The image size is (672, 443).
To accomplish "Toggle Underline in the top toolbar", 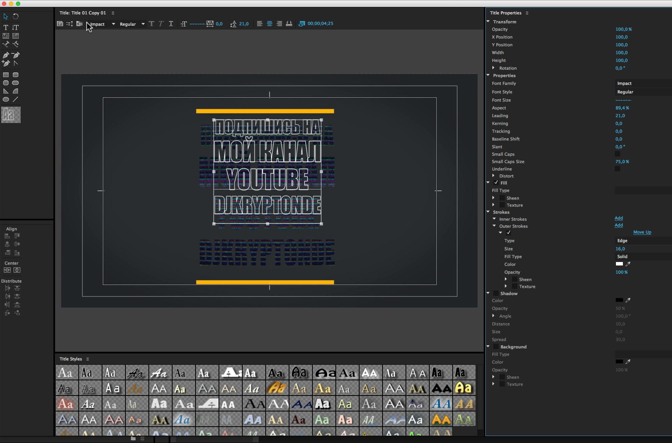I will pyautogui.click(x=171, y=24).
